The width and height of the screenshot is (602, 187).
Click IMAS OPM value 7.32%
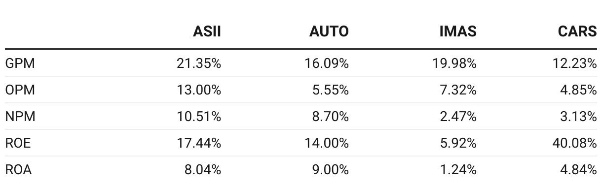458,90
